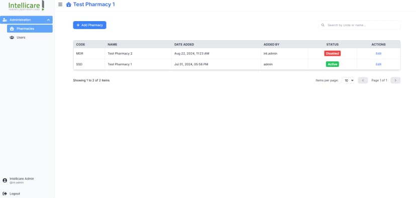Click the user avatar icon

[x=5, y=180]
